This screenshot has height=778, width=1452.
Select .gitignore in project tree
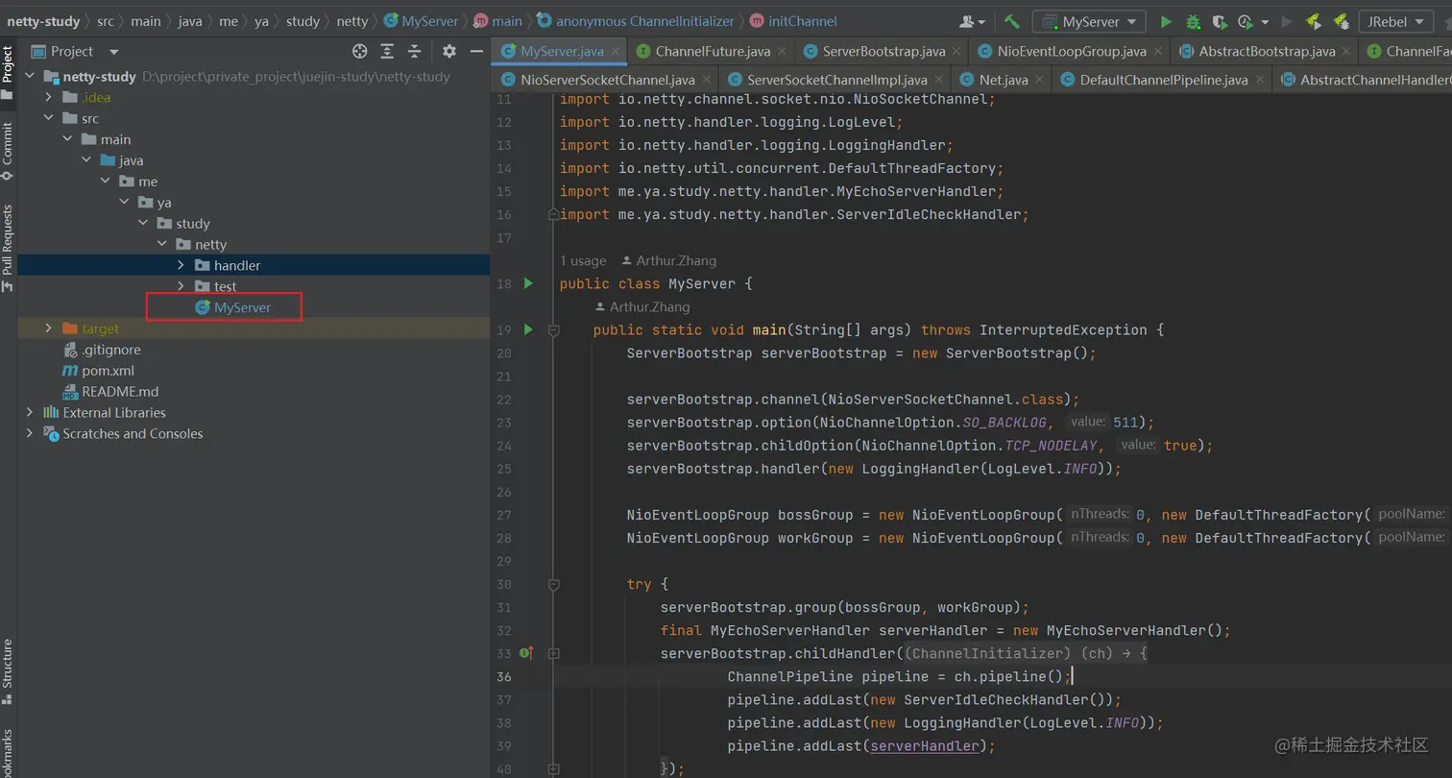coord(101,350)
